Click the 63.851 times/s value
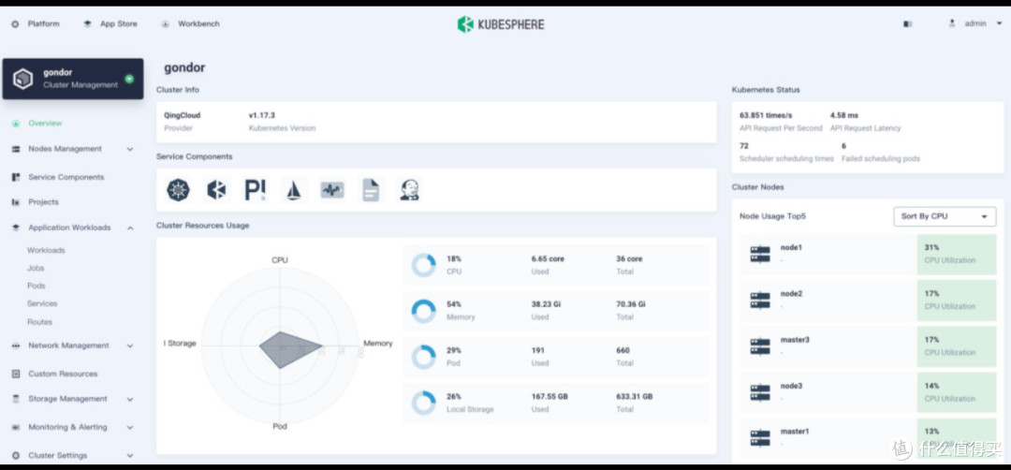1011x470 pixels. pyautogui.click(x=766, y=115)
